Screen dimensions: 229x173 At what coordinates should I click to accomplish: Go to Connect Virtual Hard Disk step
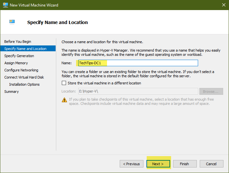(24, 77)
